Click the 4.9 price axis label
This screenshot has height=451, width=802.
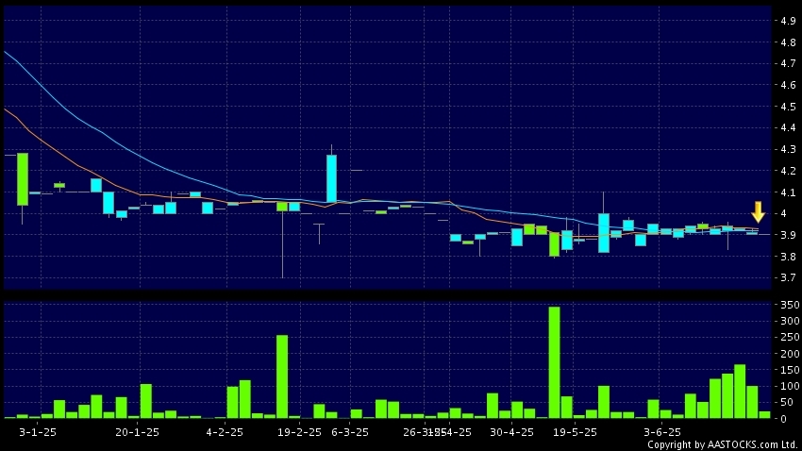pyautogui.click(x=788, y=21)
